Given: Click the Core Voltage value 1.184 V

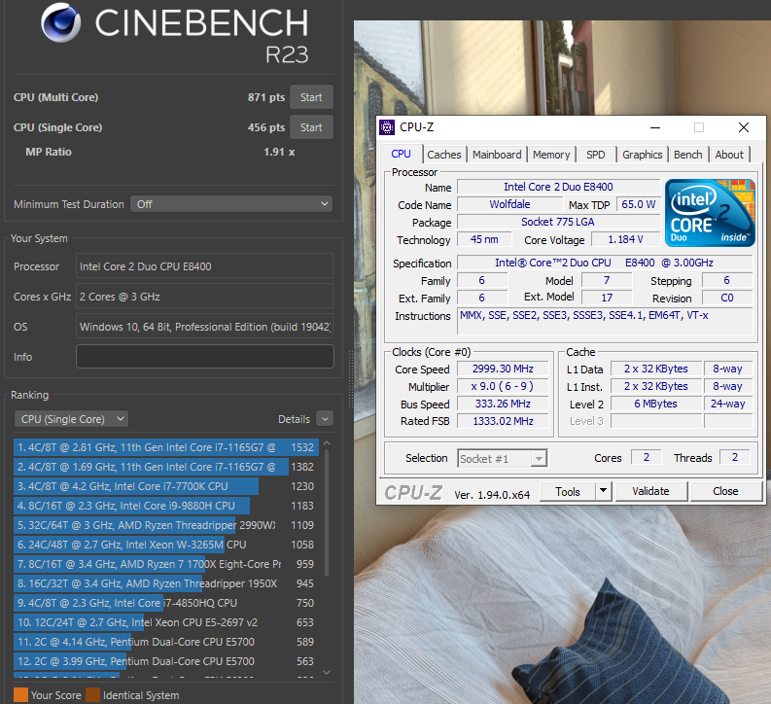Looking at the screenshot, I should 625,239.
